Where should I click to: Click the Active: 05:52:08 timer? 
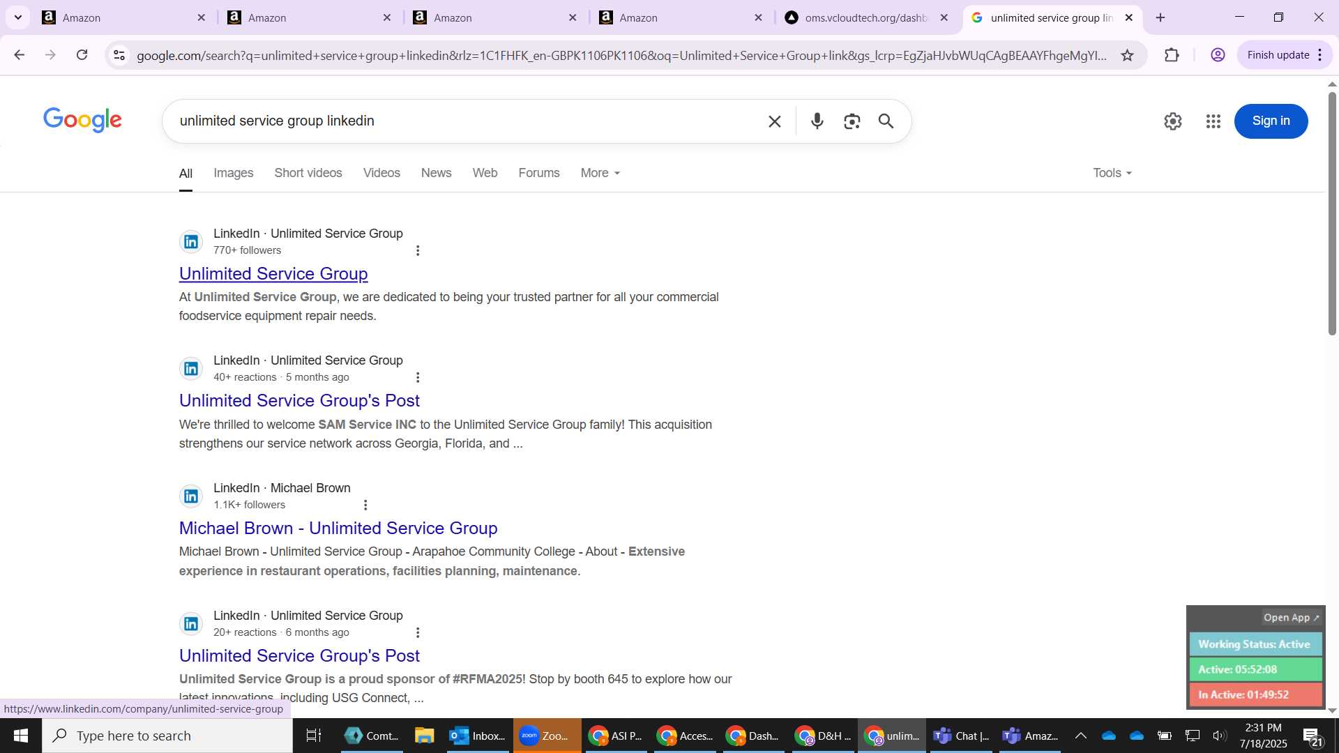coord(1255,669)
